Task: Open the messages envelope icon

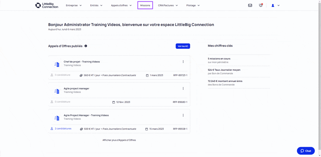Action: pyautogui.click(x=250, y=5)
